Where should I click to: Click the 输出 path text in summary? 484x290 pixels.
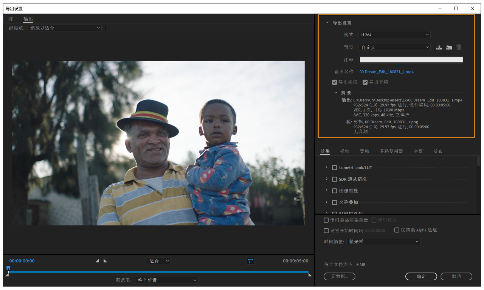pyautogui.click(x=408, y=100)
